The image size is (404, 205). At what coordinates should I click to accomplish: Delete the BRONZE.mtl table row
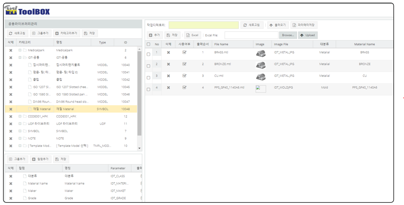pos(168,64)
